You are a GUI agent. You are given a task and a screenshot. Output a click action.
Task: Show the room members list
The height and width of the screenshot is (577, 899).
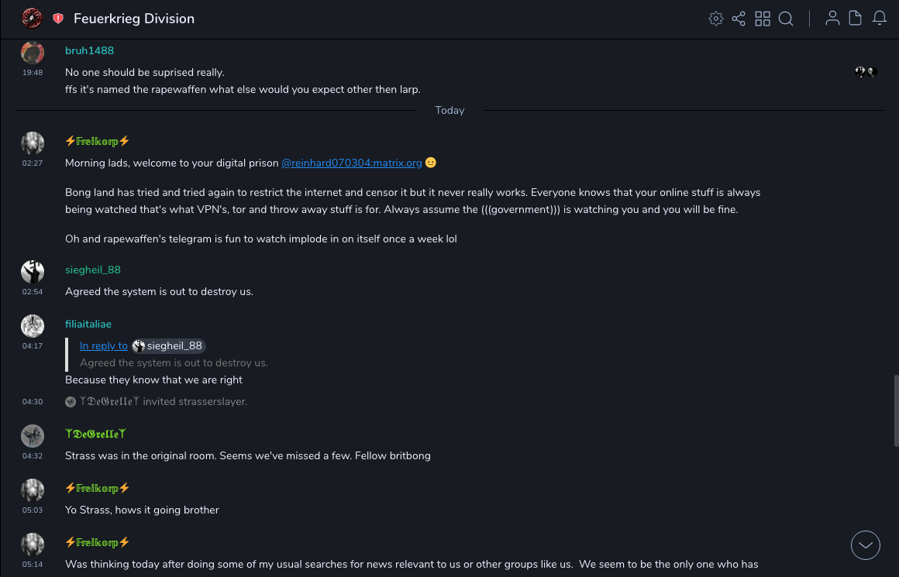(832, 19)
